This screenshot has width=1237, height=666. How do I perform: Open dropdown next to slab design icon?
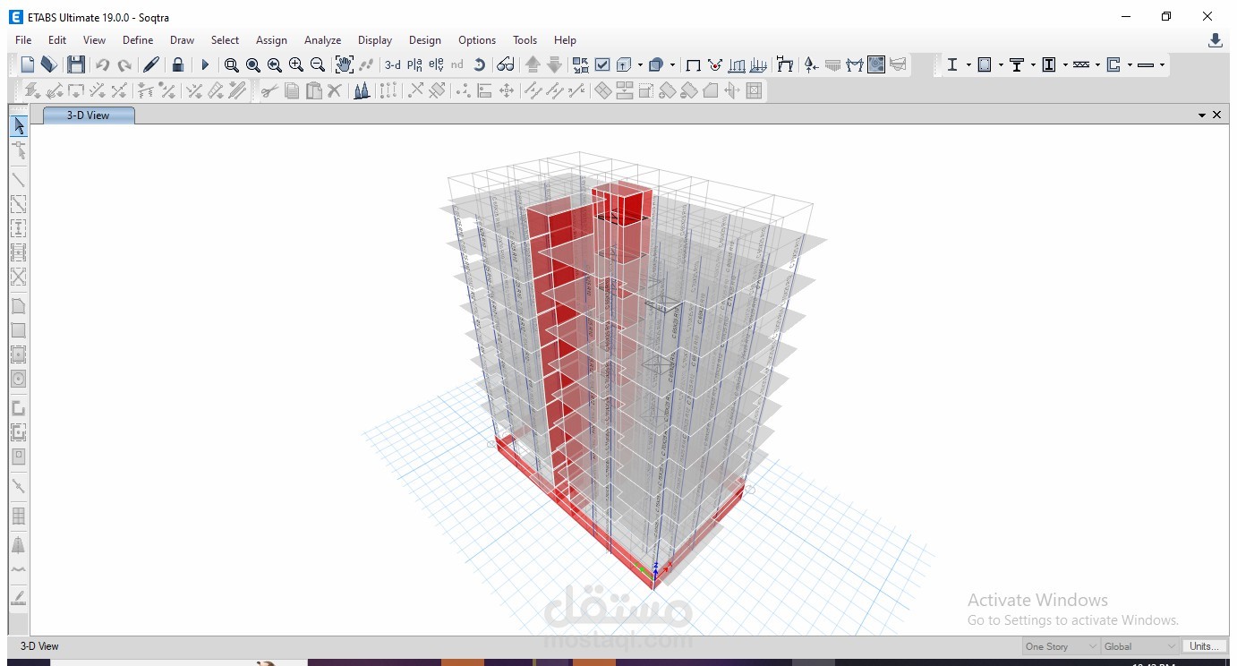coord(1162,64)
